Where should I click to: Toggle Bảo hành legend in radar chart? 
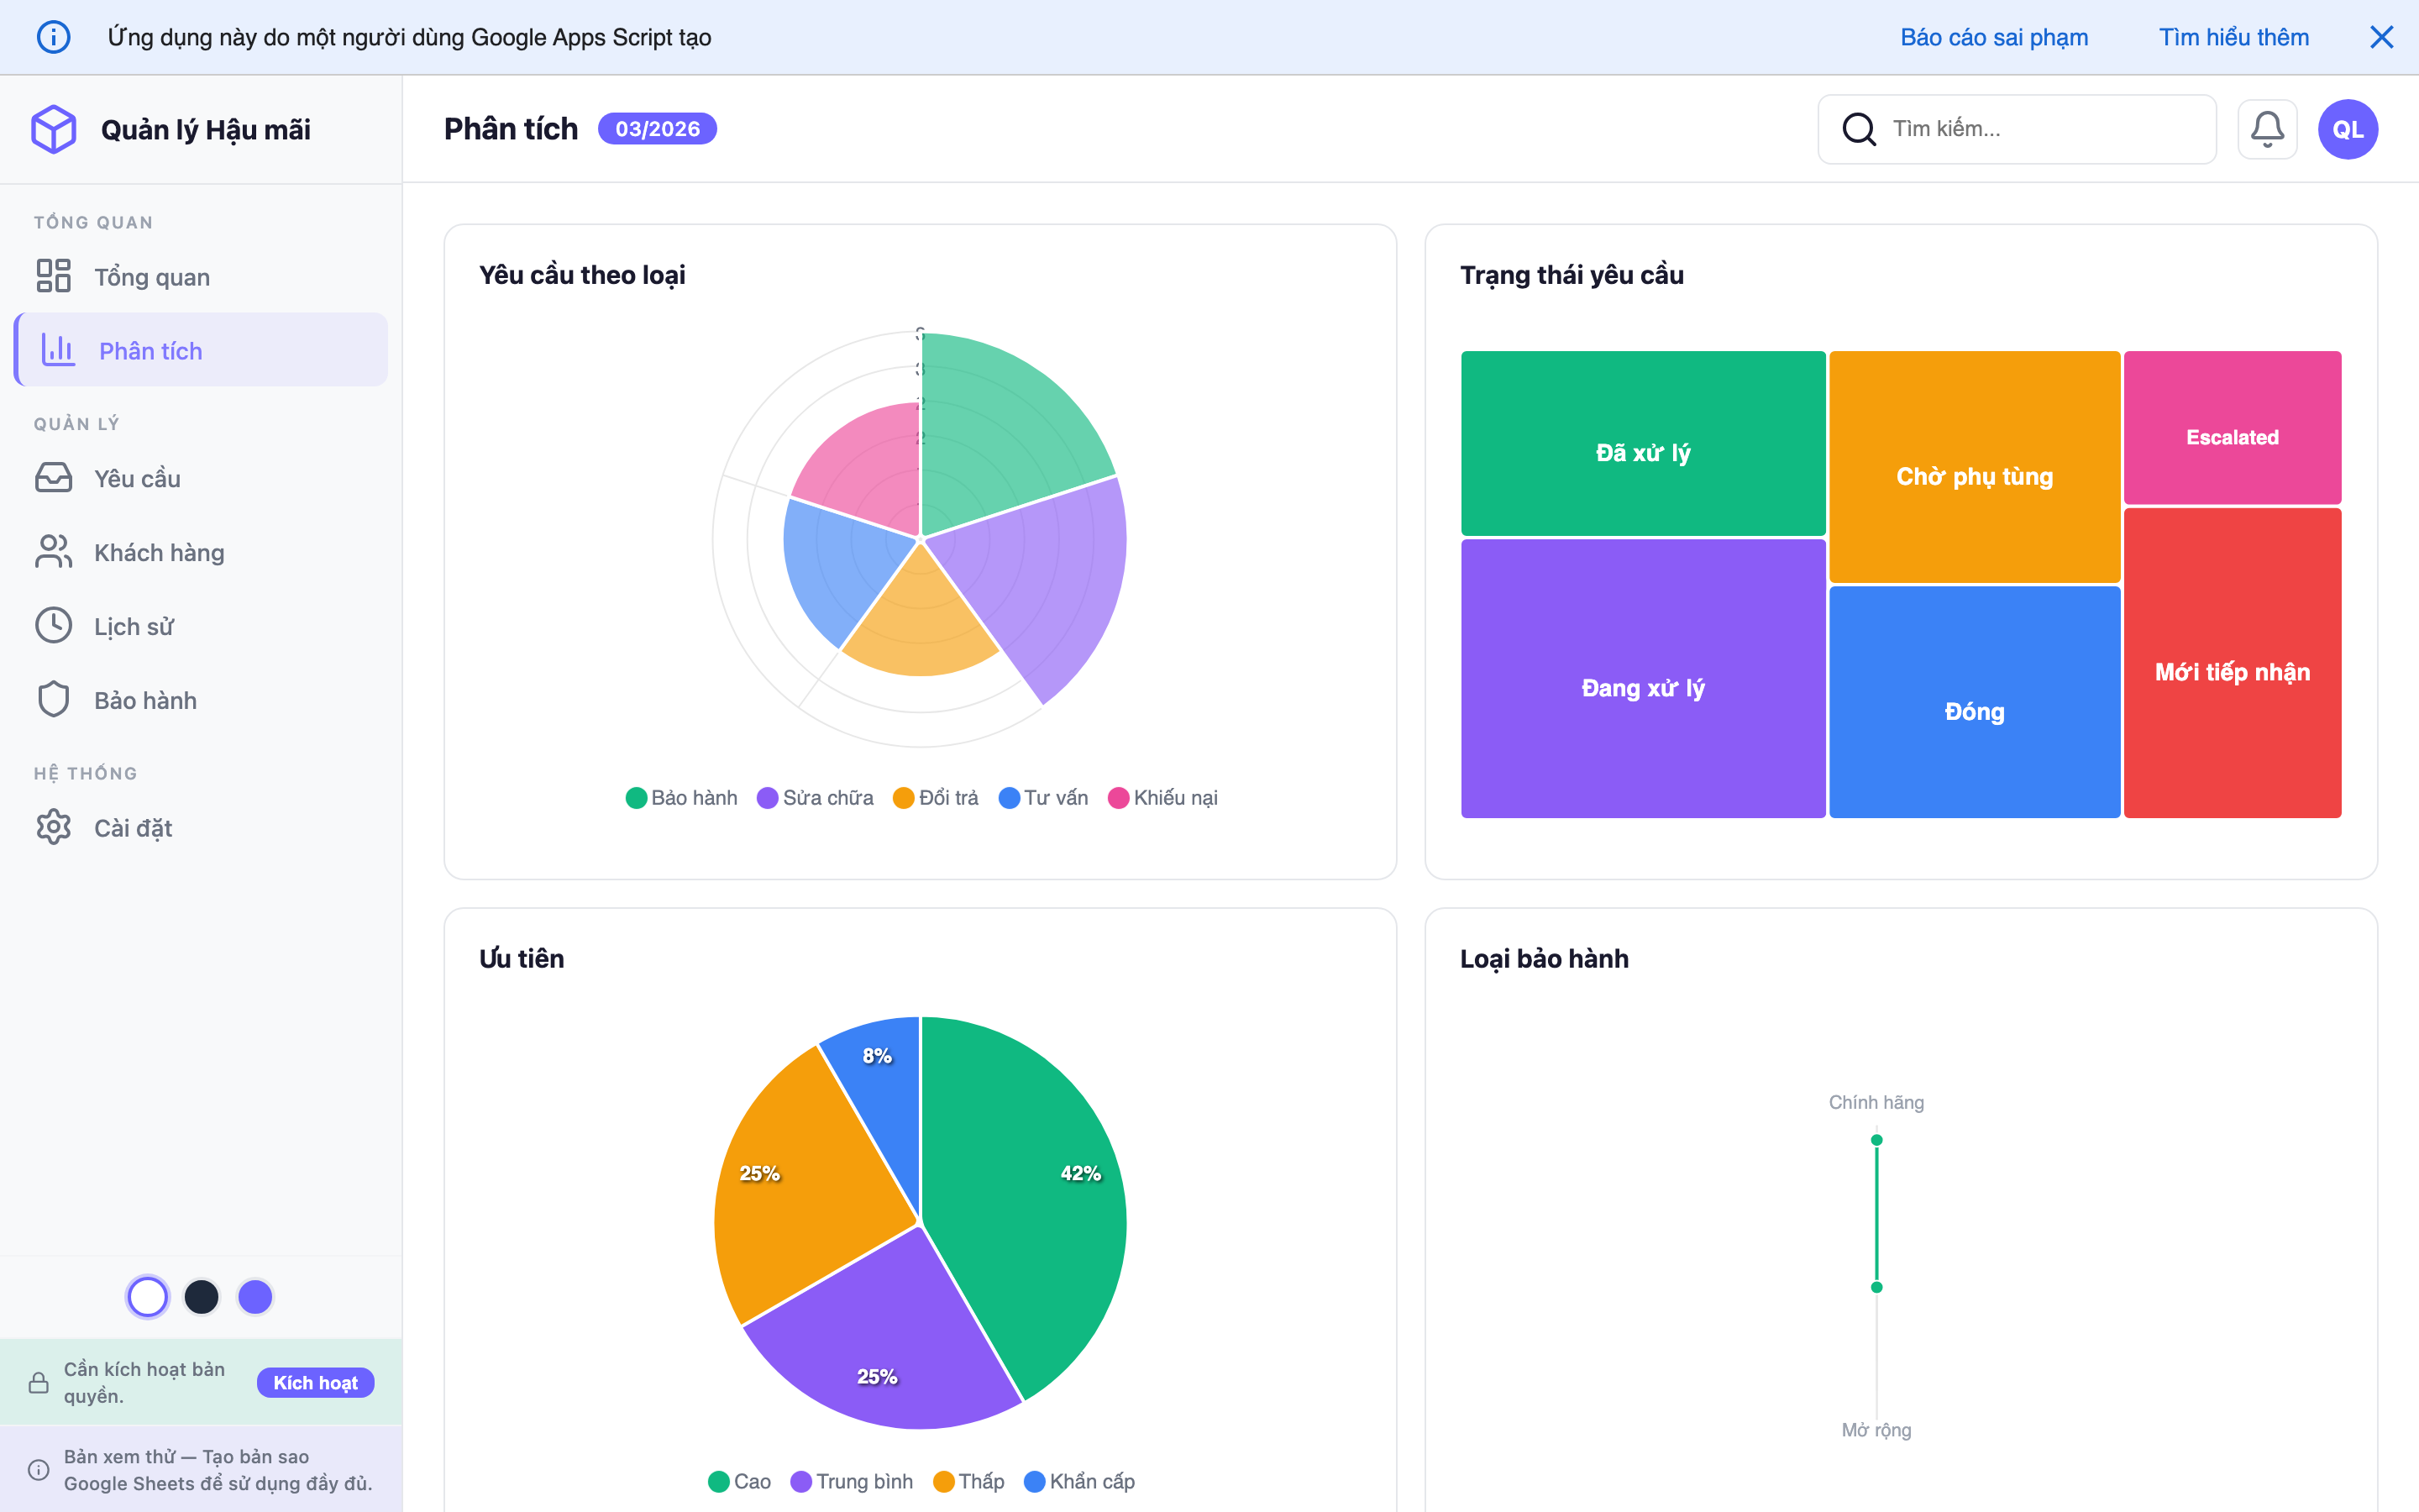pos(682,798)
